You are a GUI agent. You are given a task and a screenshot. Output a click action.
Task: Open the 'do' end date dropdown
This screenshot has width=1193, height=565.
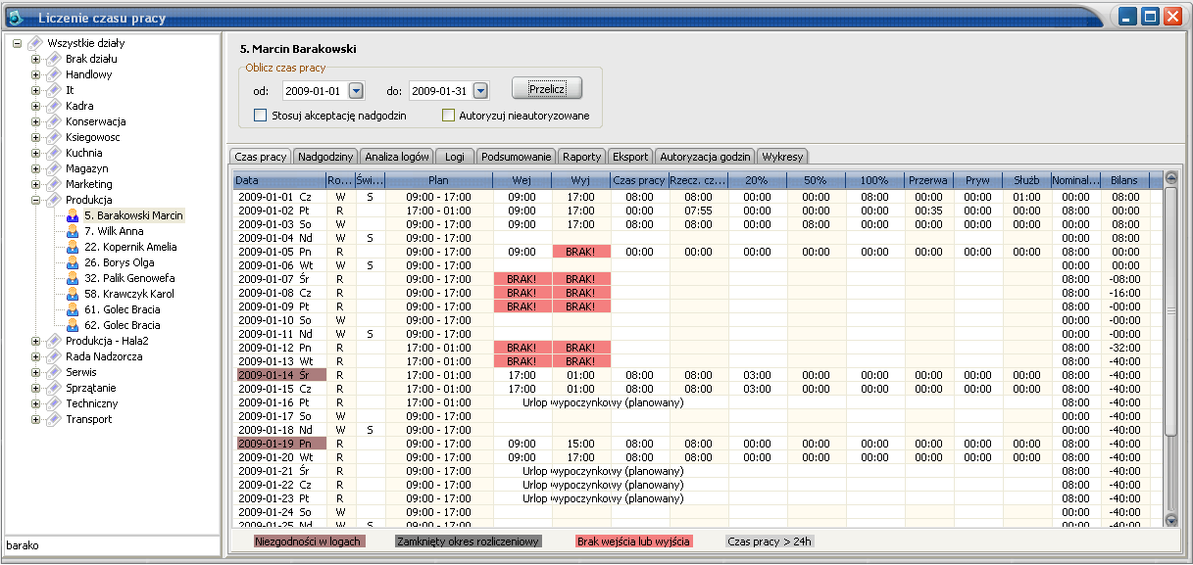pos(480,91)
